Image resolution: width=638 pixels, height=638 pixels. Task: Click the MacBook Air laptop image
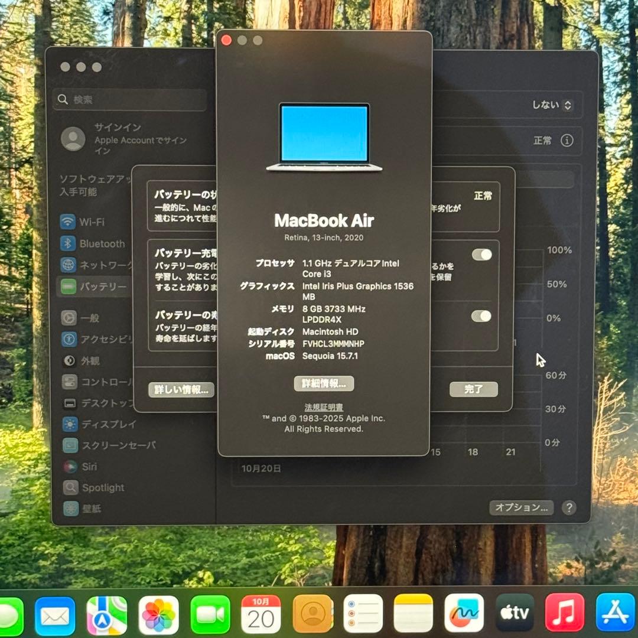(x=324, y=137)
